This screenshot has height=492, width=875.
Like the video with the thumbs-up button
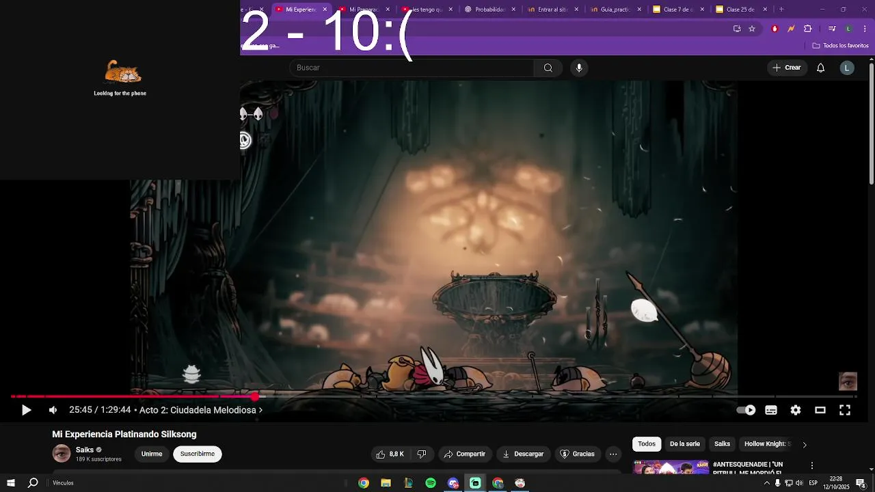[x=390, y=454]
